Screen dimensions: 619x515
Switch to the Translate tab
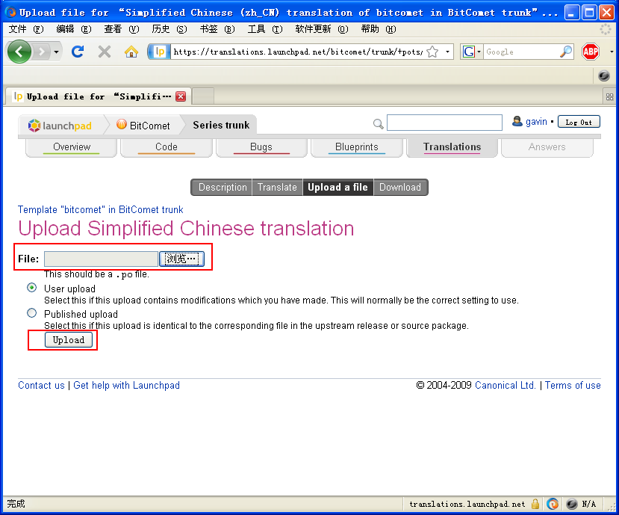click(x=277, y=187)
